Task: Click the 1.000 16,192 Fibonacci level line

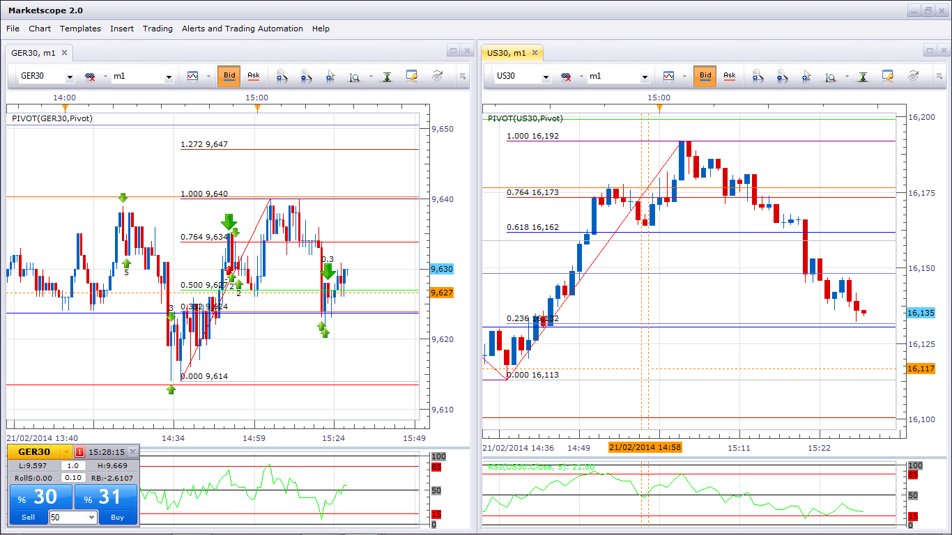Action: [x=767, y=141]
